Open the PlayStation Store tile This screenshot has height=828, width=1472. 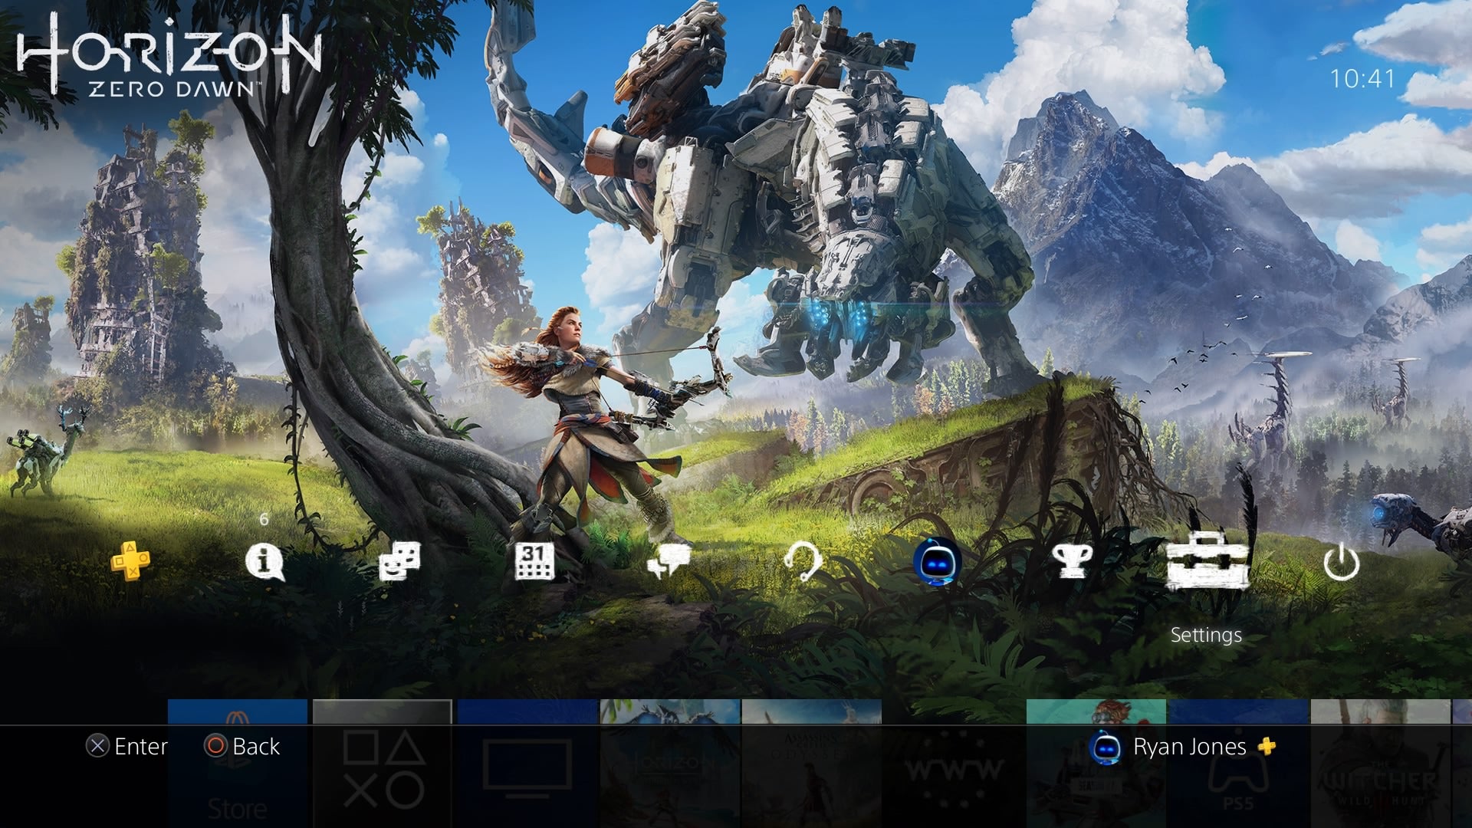click(238, 763)
